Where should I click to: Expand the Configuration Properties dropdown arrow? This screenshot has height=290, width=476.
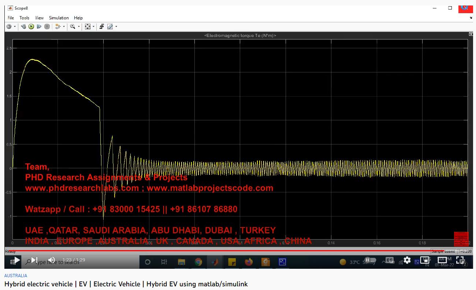(15, 27)
